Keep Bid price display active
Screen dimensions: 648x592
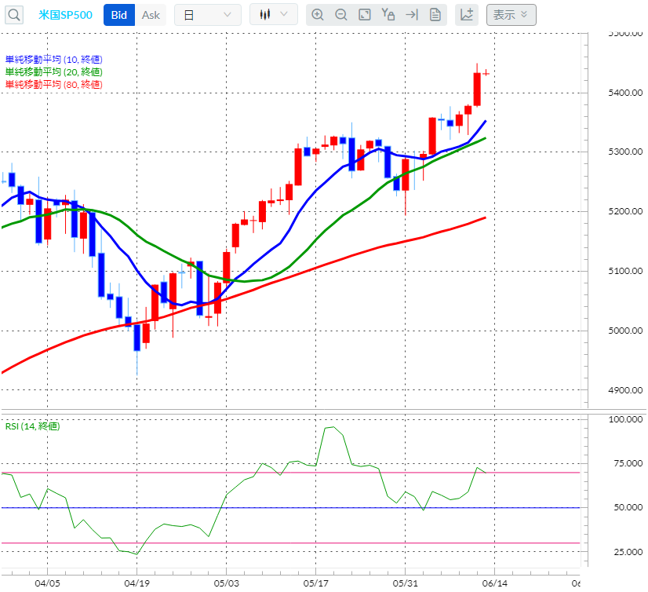point(118,14)
